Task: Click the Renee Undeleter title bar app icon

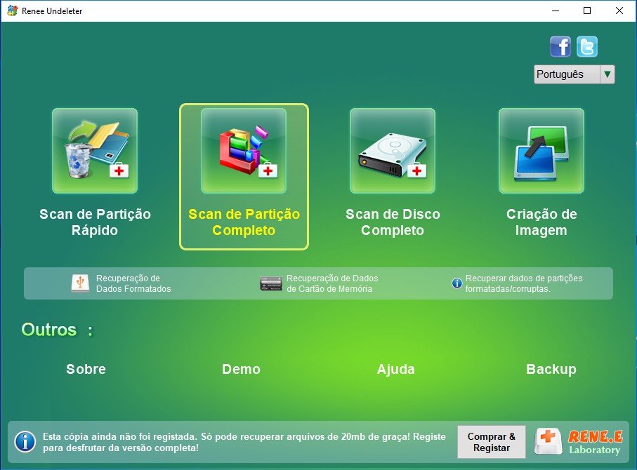Action: [x=13, y=11]
